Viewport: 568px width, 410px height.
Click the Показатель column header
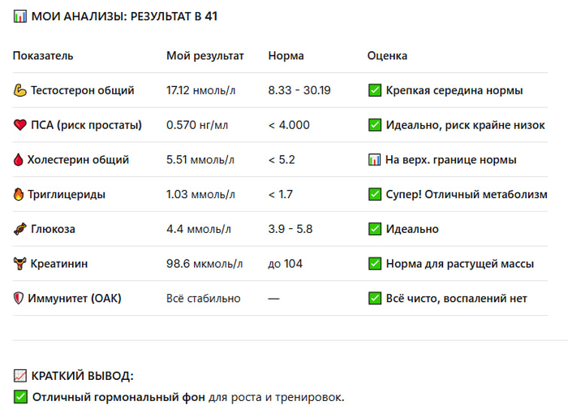[43, 56]
